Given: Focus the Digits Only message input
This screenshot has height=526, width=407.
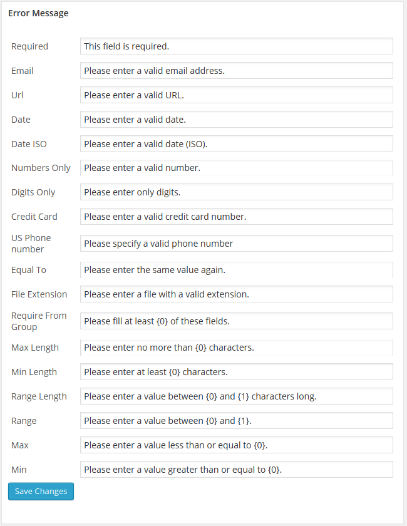Looking at the screenshot, I should (x=236, y=192).
